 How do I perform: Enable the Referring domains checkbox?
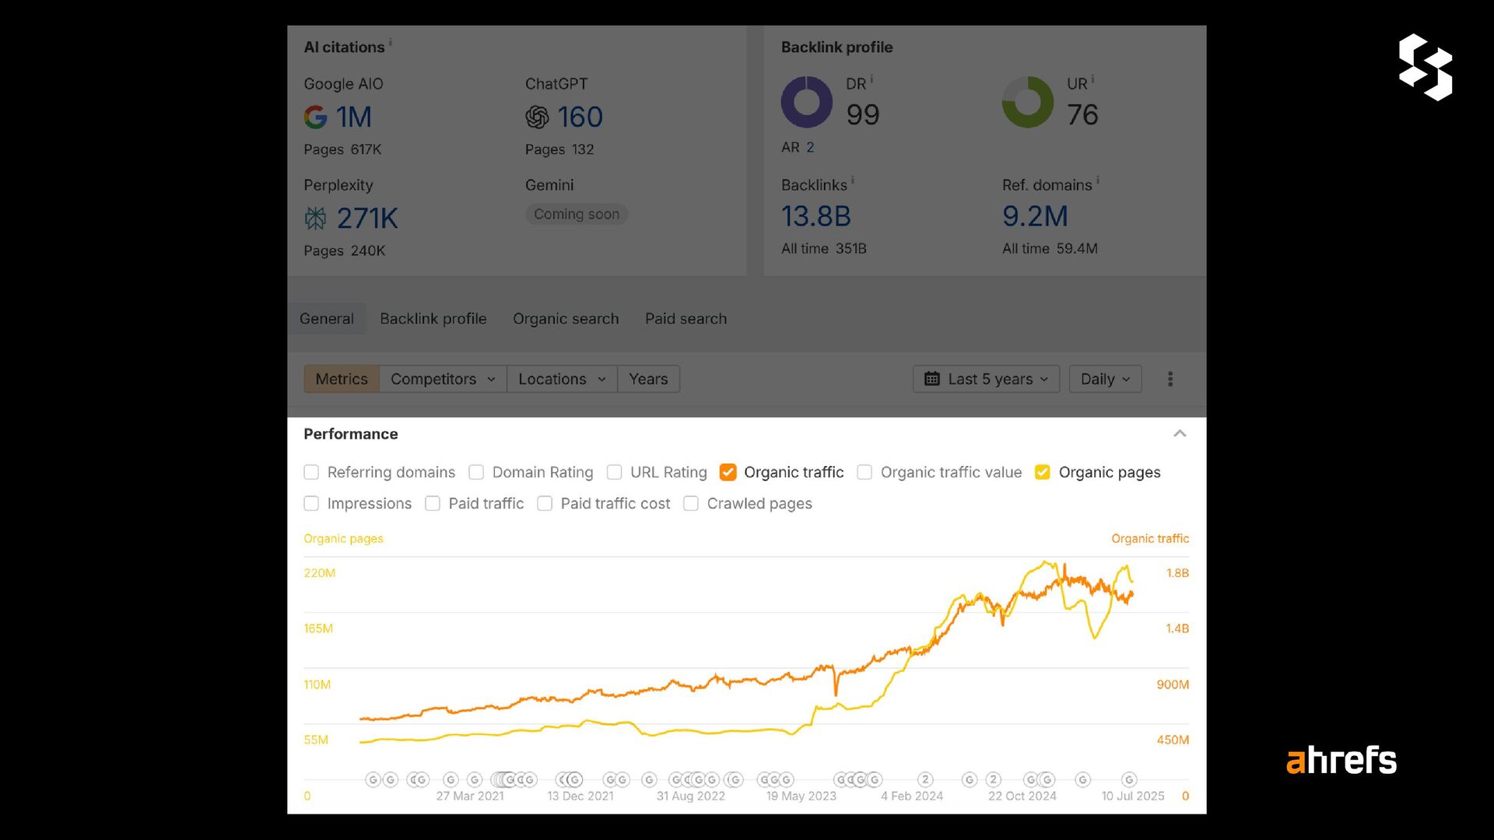(311, 472)
